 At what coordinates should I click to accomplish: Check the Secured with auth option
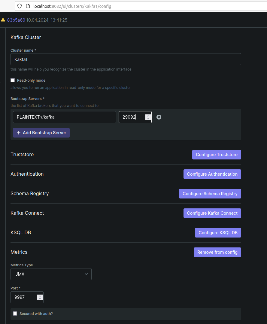pyautogui.click(x=15, y=313)
